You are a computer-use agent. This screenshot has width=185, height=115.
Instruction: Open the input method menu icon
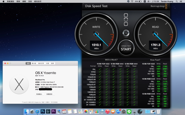point(145,2)
